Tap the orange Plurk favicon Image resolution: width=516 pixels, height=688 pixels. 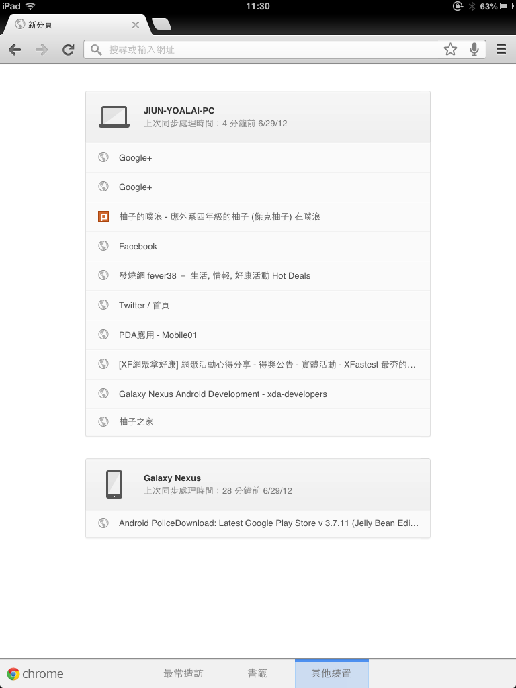pos(103,216)
